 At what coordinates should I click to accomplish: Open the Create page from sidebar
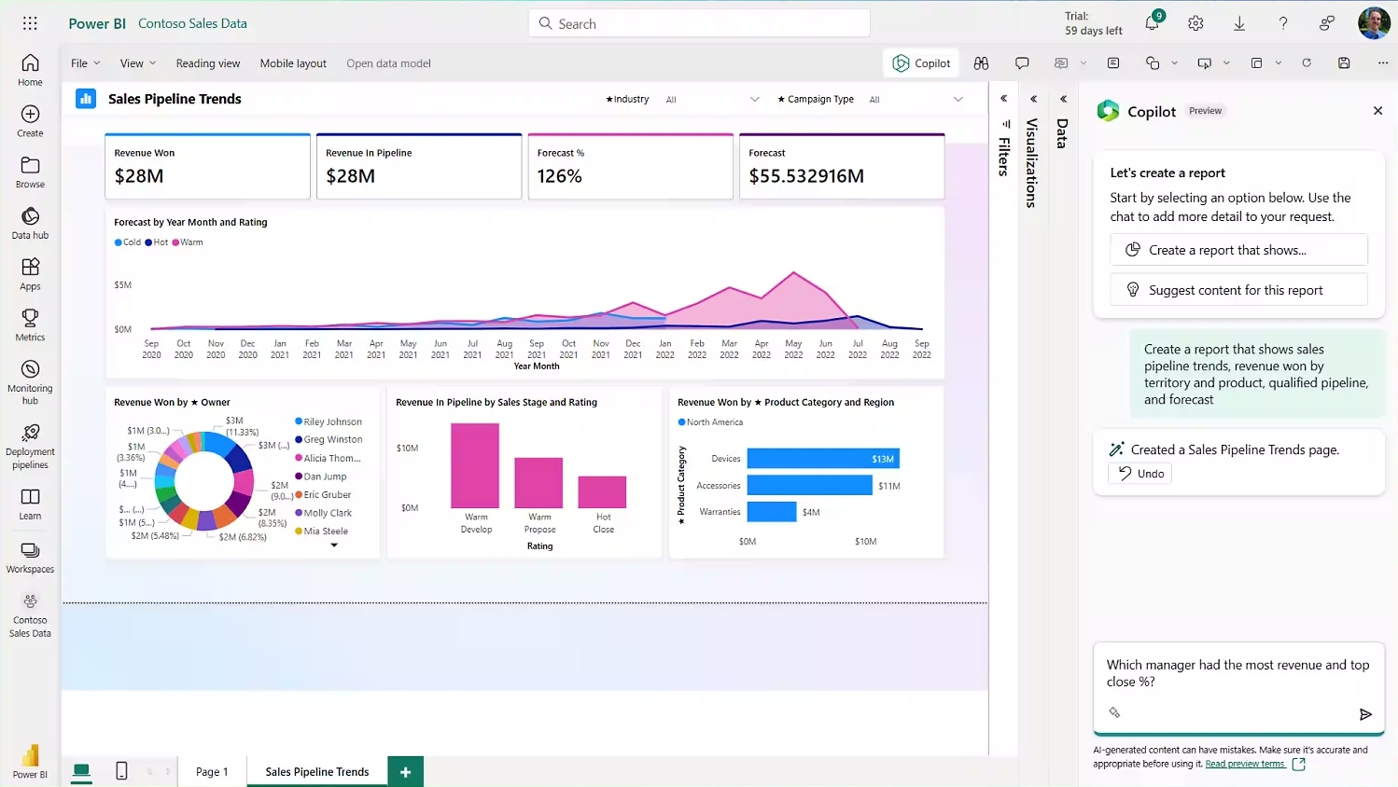[30, 121]
